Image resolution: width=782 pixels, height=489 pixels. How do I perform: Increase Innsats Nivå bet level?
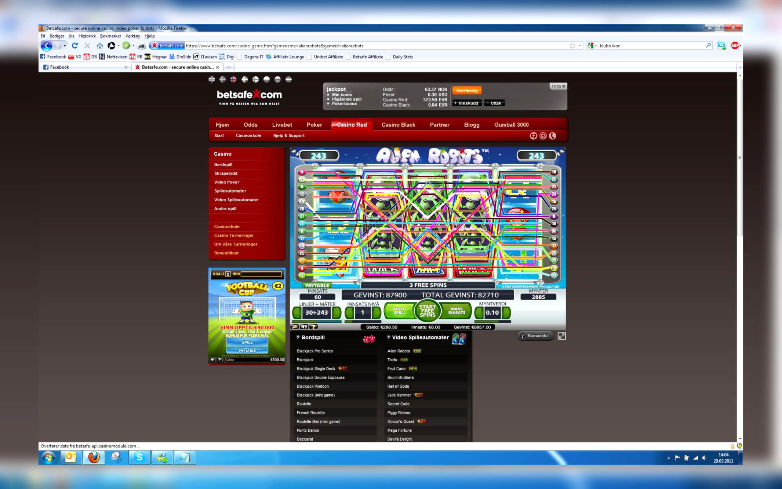[377, 313]
